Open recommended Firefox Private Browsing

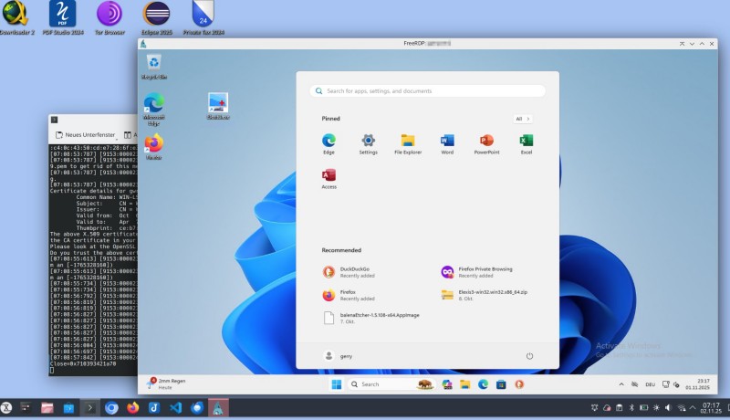point(476,272)
